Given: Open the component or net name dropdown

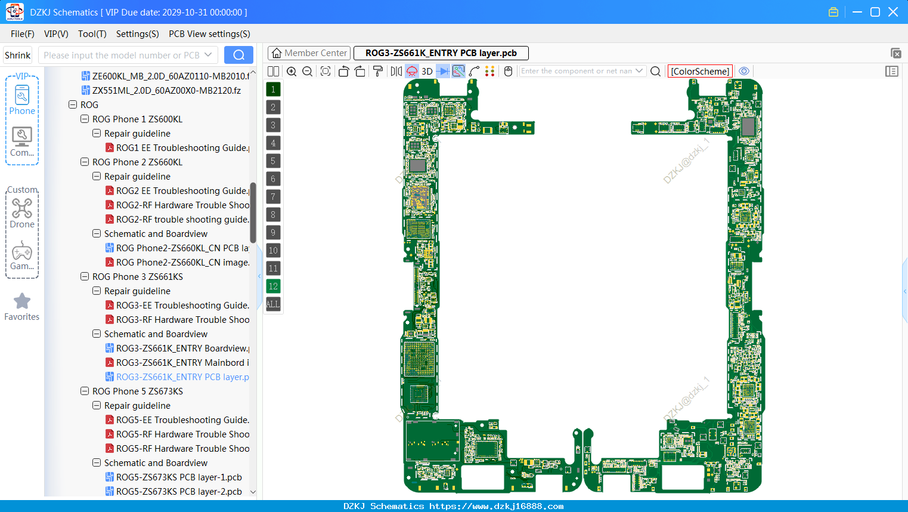Looking at the screenshot, I should [x=639, y=71].
